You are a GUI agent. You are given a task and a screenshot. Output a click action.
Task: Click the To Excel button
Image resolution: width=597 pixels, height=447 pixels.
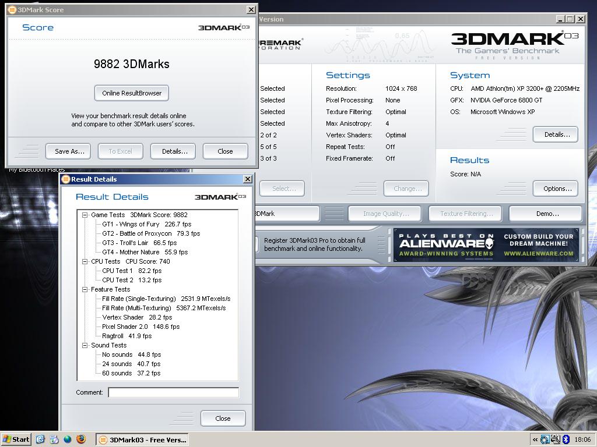pos(120,151)
